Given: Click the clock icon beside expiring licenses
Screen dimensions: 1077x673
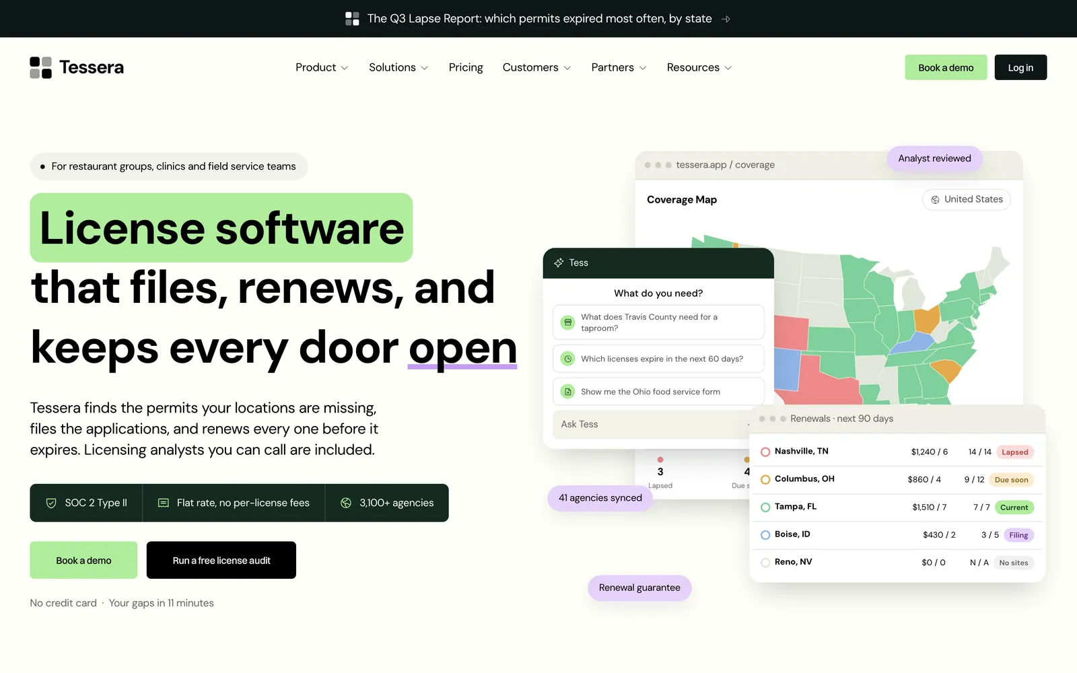Looking at the screenshot, I should 568,359.
